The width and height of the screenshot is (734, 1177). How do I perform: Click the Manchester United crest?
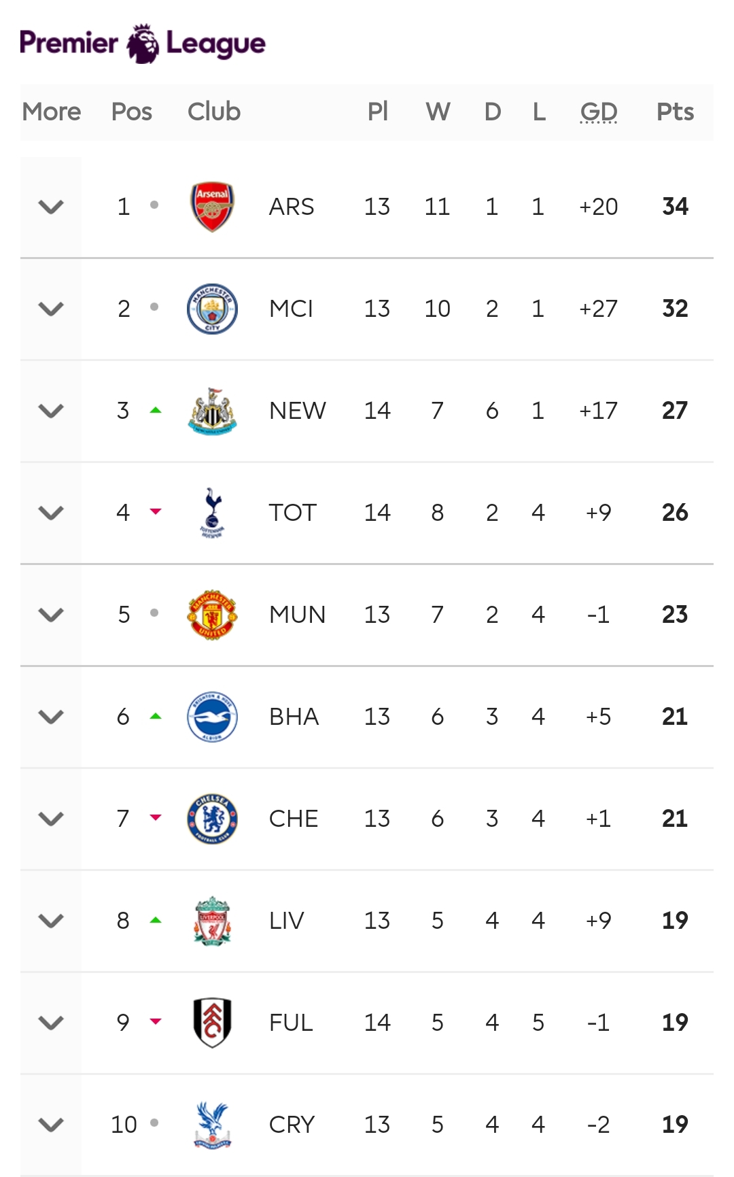212,615
